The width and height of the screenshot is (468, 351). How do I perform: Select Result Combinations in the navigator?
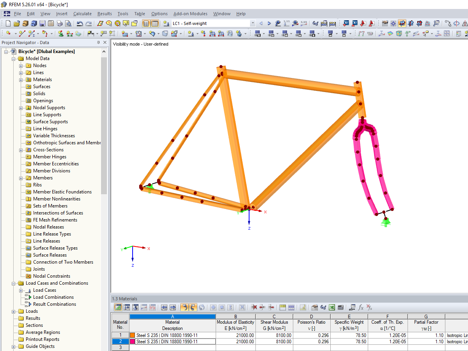[x=55, y=304]
